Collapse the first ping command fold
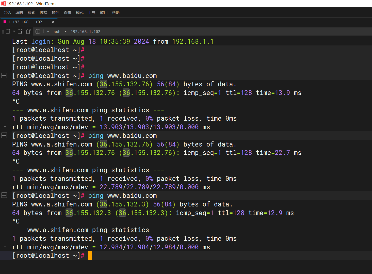The width and height of the screenshot is (372, 274). (x=4, y=75)
